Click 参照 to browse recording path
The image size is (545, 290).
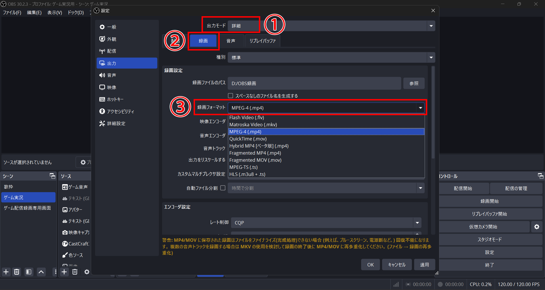[414, 83]
